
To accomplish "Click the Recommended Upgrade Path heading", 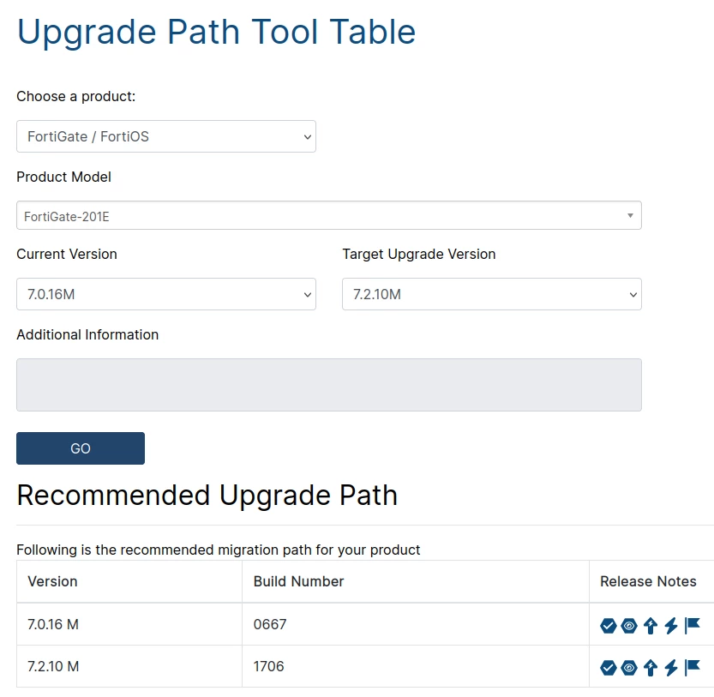I will [207, 496].
